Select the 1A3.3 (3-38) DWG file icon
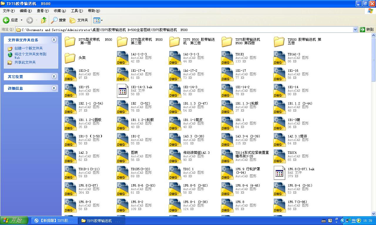Image resolution: width=376 pixels, height=225 pixels. point(175,140)
